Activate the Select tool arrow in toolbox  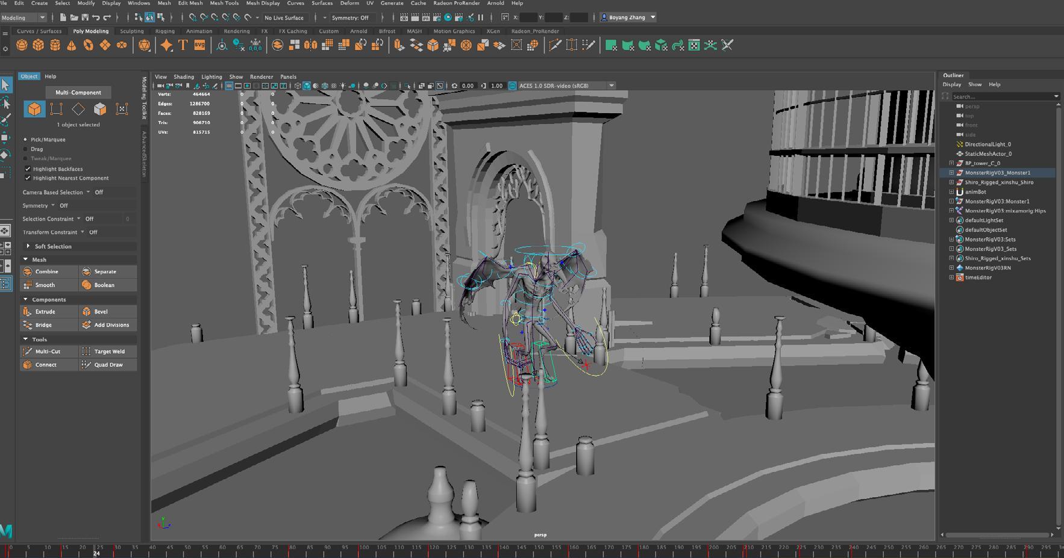coord(5,85)
